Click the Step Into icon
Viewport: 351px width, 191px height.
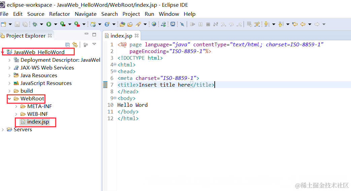tap(223, 24)
